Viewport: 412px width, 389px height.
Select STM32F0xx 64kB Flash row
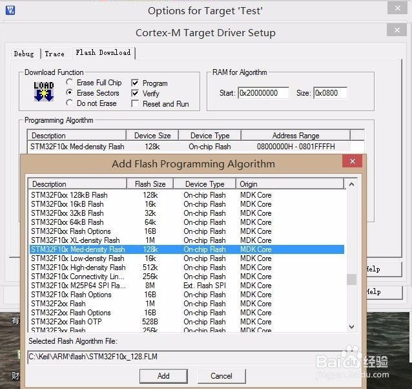click(187, 222)
